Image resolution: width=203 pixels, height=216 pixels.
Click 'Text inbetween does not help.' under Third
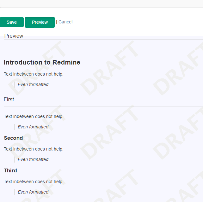coord(34,182)
